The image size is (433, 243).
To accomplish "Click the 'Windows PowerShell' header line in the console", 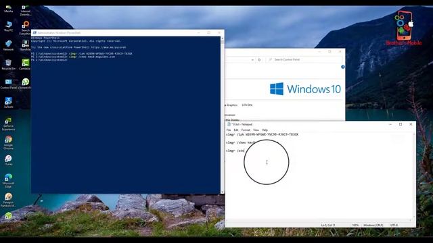I will click(x=45, y=38).
